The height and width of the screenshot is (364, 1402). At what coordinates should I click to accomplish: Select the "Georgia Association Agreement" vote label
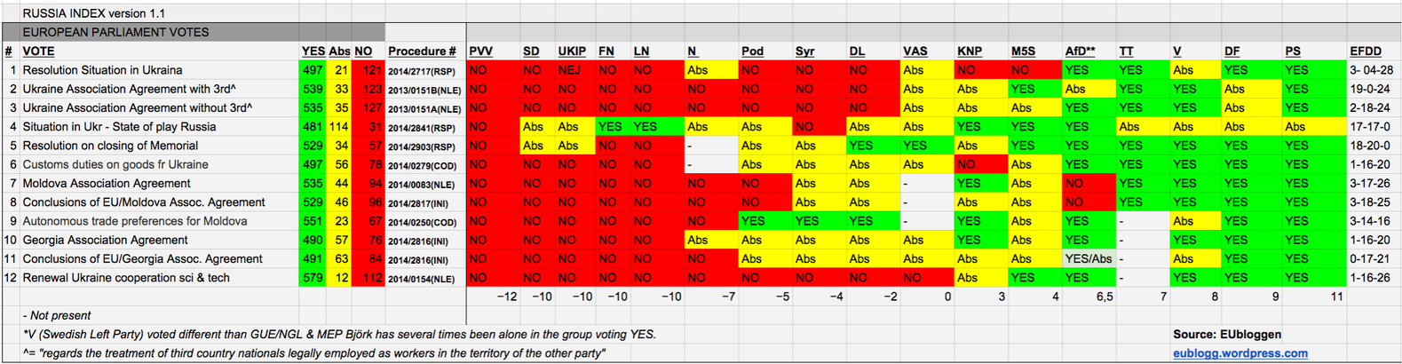[x=105, y=241]
